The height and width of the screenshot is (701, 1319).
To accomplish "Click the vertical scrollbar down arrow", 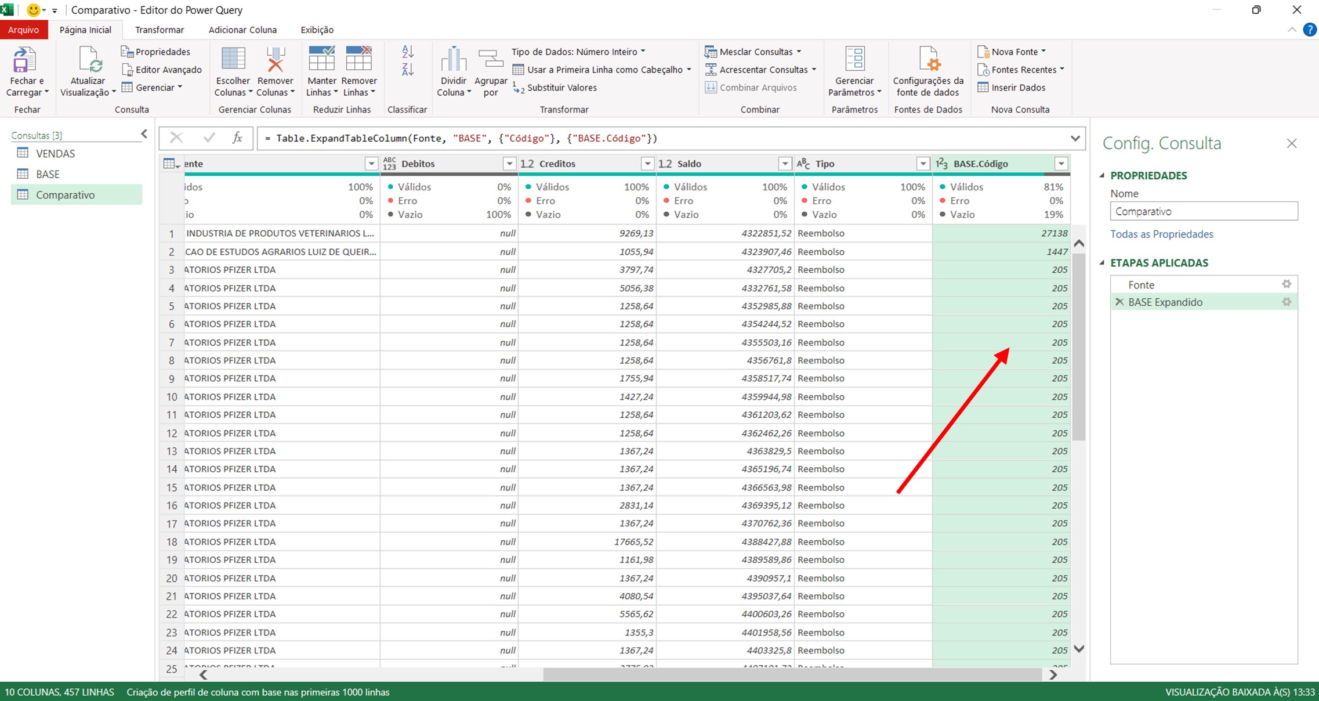I will point(1079,648).
